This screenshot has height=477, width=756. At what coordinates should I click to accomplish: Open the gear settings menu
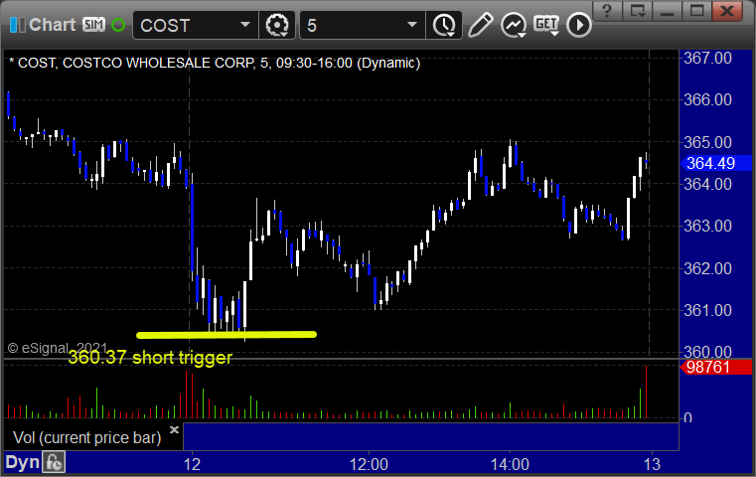277,25
